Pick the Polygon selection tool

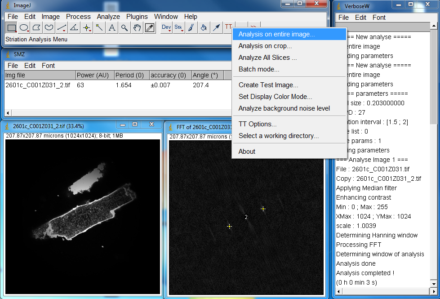tap(37, 27)
